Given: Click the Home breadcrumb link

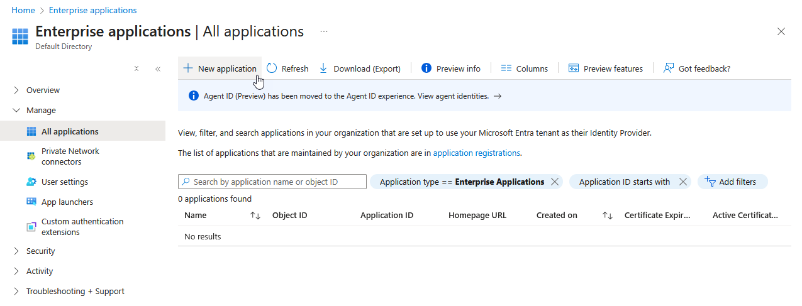Looking at the screenshot, I should point(23,10).
